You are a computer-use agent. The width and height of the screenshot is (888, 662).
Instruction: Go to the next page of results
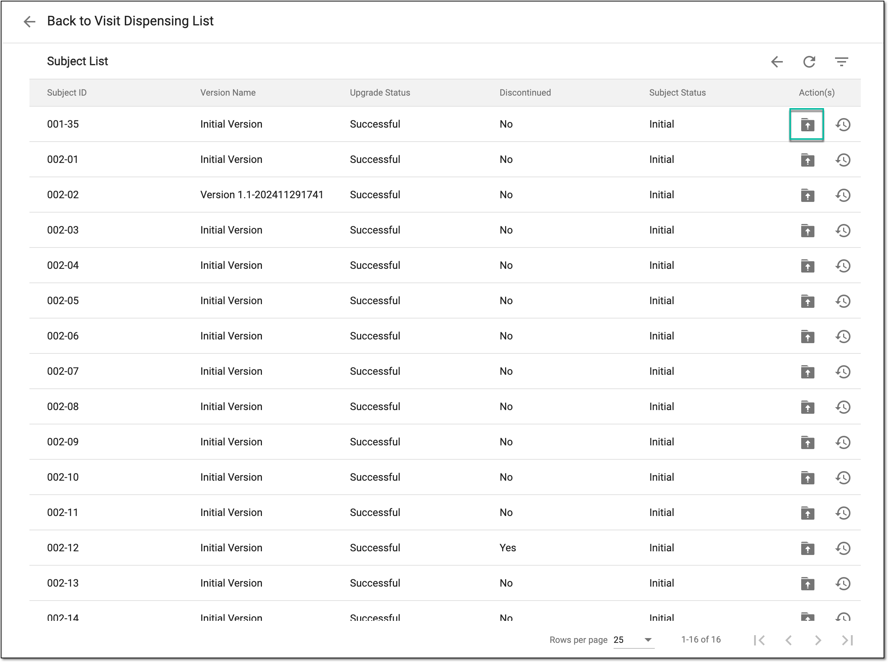coord(817,640)
